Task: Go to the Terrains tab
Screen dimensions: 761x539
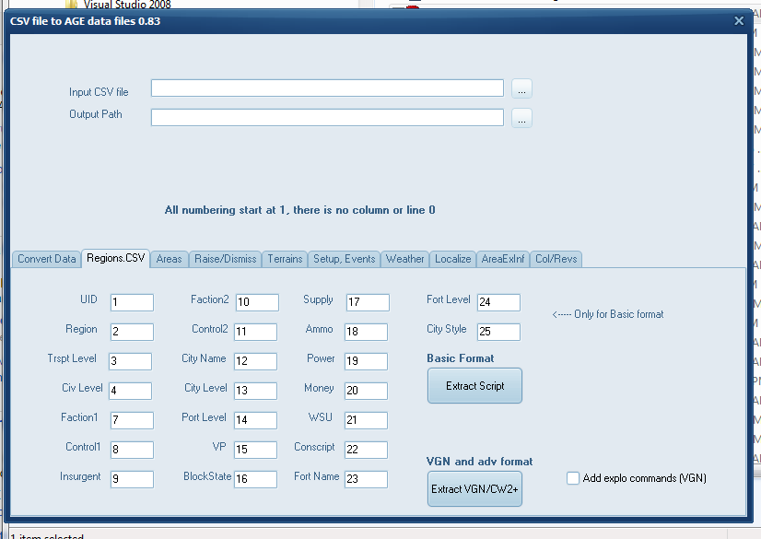Action: click(285, 259)
